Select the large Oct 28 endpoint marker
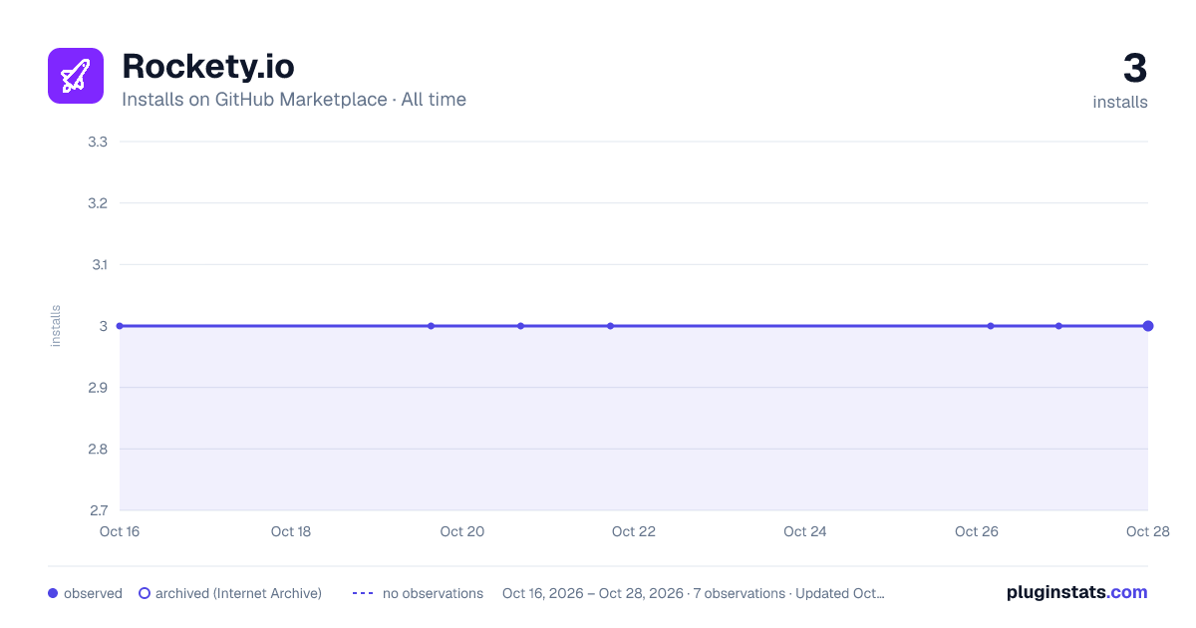 point(1148,326)
